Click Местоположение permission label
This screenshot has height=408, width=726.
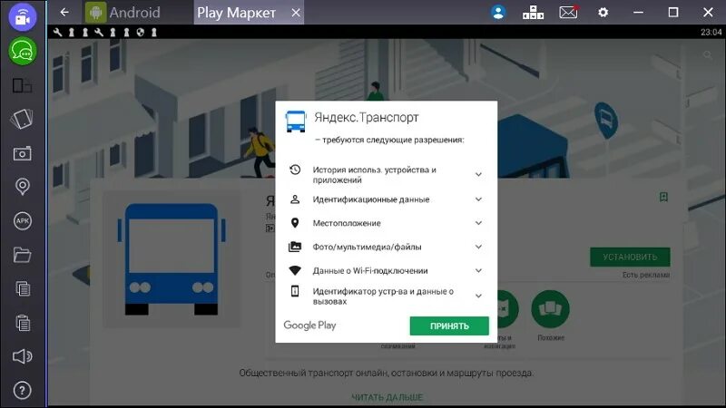coord(347,223)
